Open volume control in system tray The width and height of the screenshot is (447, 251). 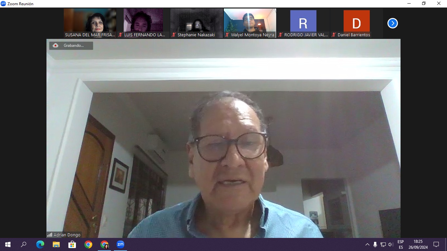391,244
